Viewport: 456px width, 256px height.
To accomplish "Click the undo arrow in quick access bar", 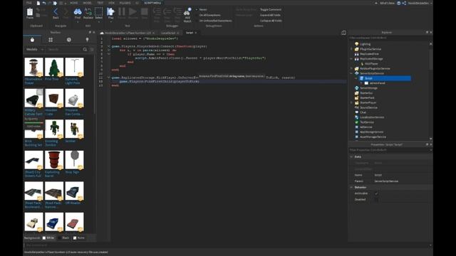I will (43, 3).
